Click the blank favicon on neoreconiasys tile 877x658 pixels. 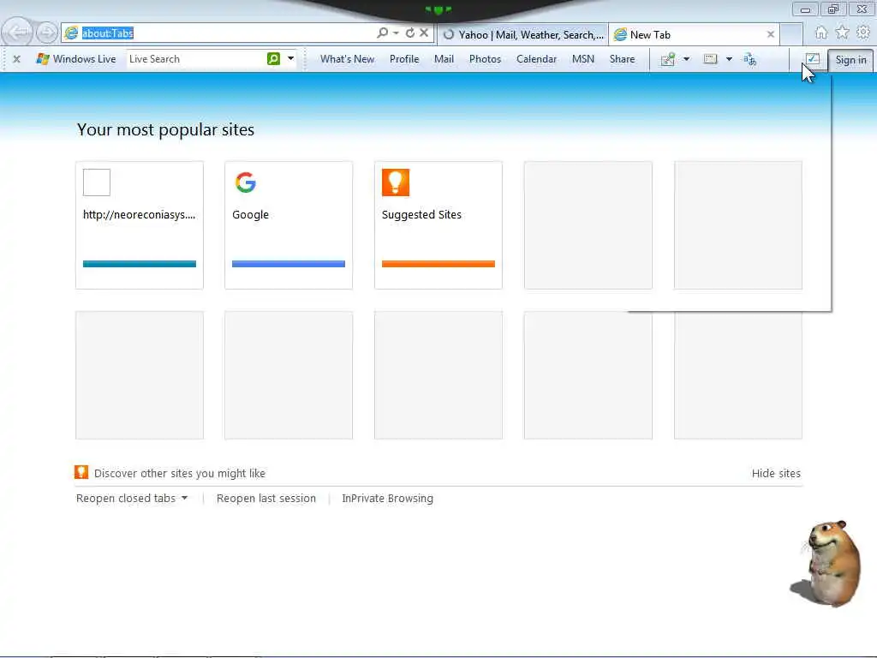click(97, 182)
